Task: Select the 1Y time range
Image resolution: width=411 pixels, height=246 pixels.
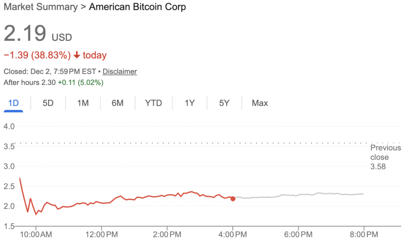Action: (x=189, y=103)
